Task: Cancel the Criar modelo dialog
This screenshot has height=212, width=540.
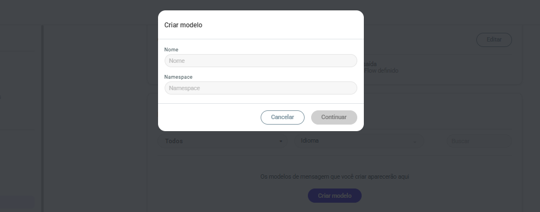Action: tap(283, 117)
